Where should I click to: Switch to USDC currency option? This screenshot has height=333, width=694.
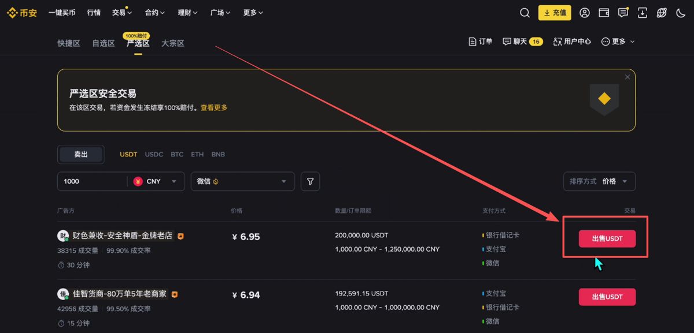click(154, 154)
